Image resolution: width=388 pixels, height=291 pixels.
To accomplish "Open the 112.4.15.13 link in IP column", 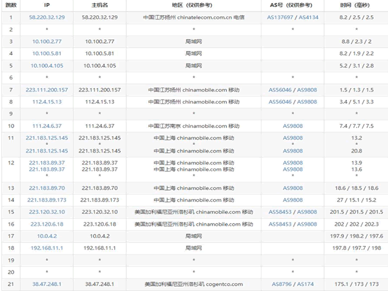I will point(47,102).
